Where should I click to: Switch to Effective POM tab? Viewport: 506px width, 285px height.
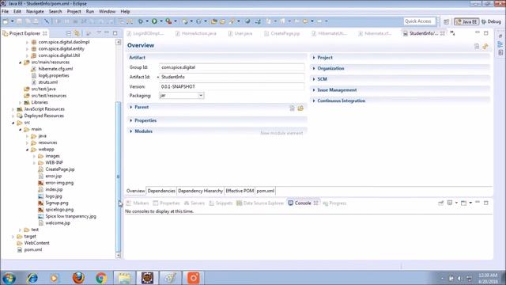click(240, 191)
